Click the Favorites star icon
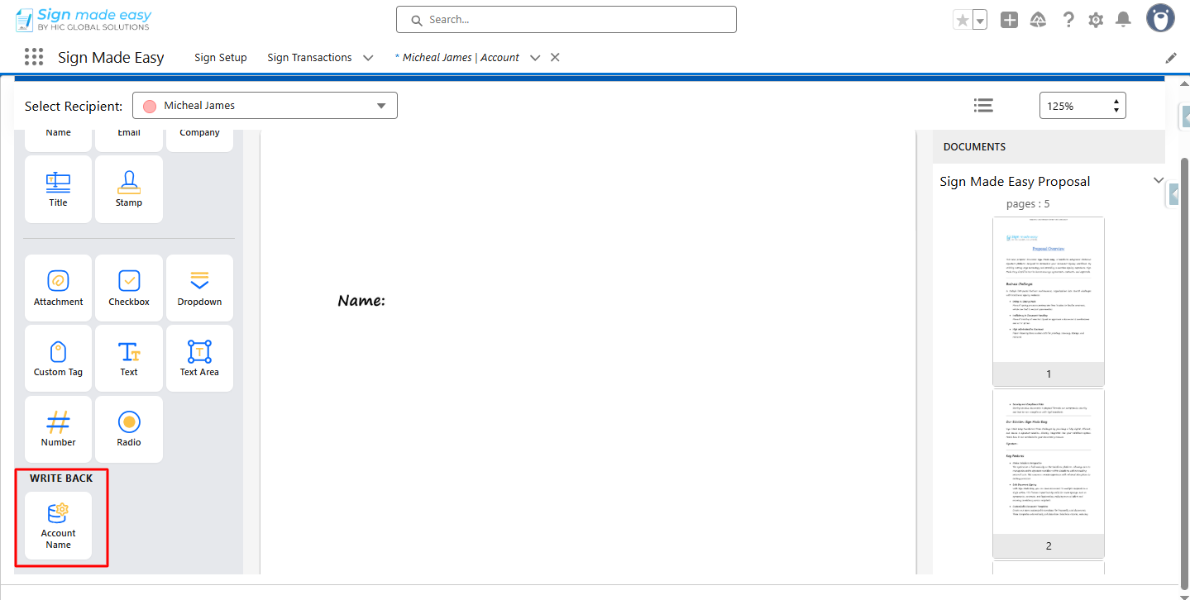The image size is (1190, 600). (962, 20)
